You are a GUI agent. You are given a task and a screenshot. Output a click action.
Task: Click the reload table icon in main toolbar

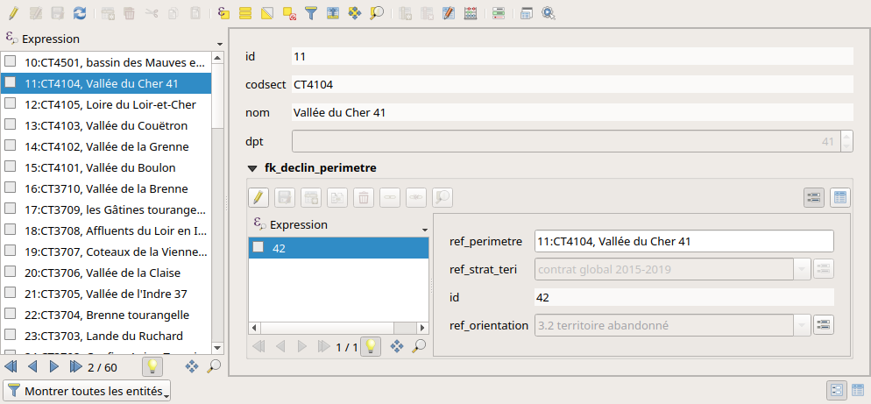coord(80,13)
